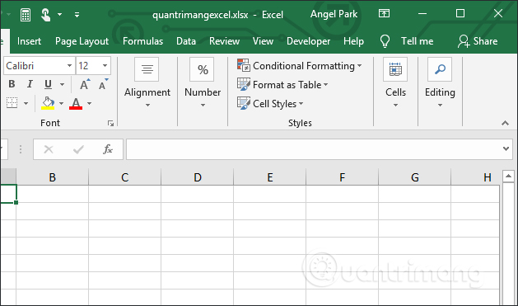Click the Tell me lightbulb icon
The image size is (518, 306).
tap(385, 41)
